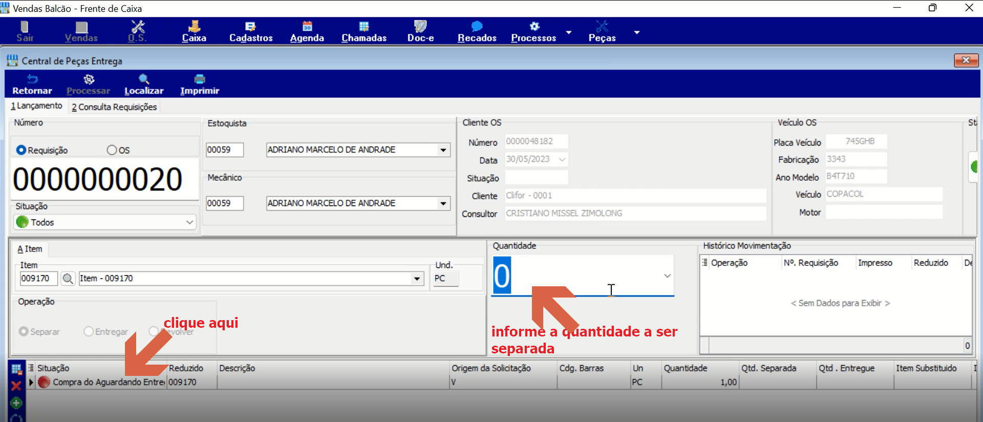Open the Situação Todos dropdown
Image resolution: width=983 pixels, height=422 pixels.
(x=189, y=222)
